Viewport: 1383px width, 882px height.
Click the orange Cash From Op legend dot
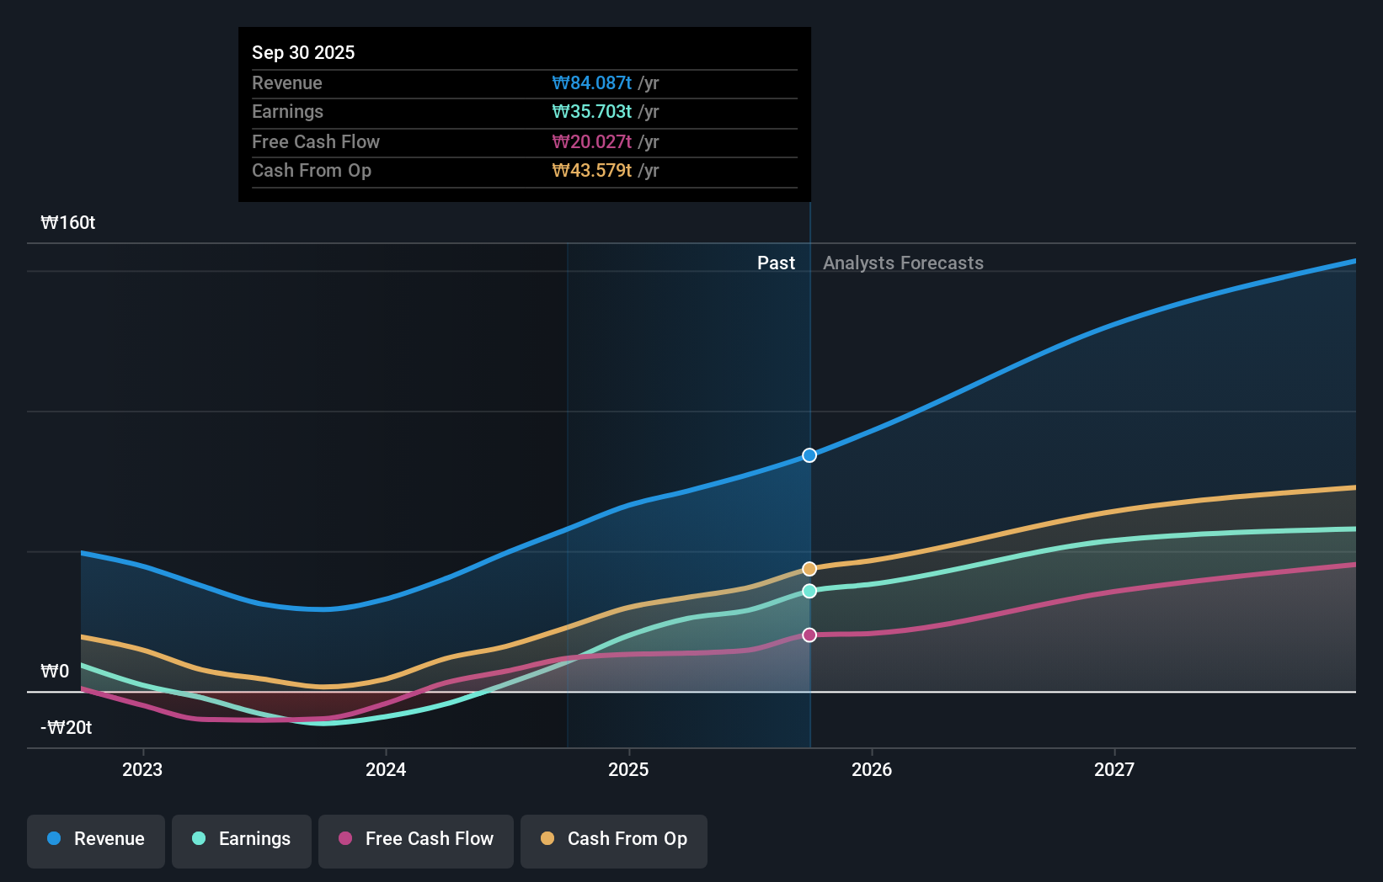[x=548, y=839]
